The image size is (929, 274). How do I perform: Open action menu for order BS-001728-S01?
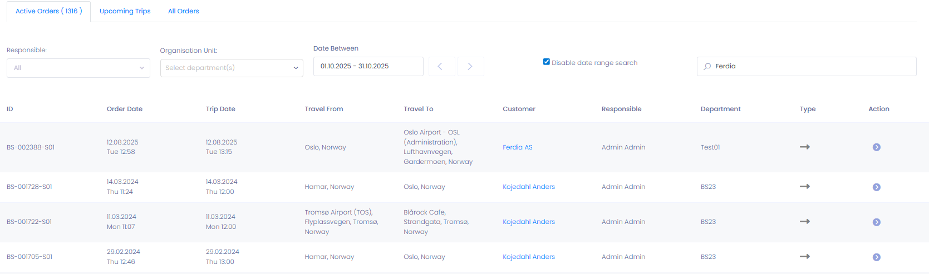(x=876, y=187)
